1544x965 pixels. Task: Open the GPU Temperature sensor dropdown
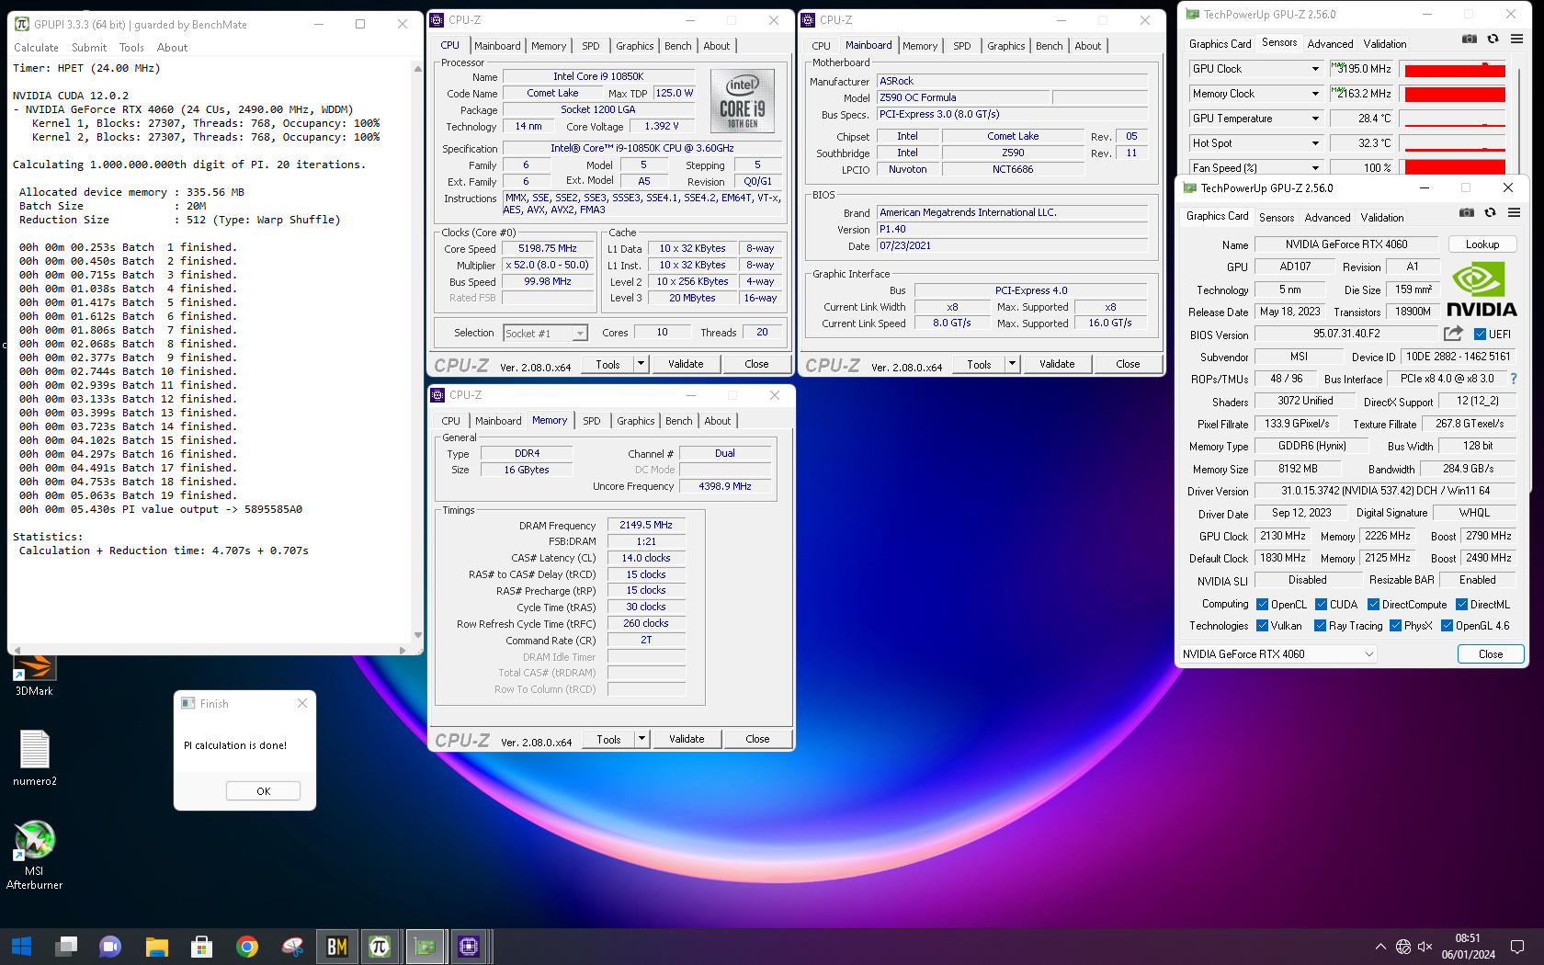1315,119
